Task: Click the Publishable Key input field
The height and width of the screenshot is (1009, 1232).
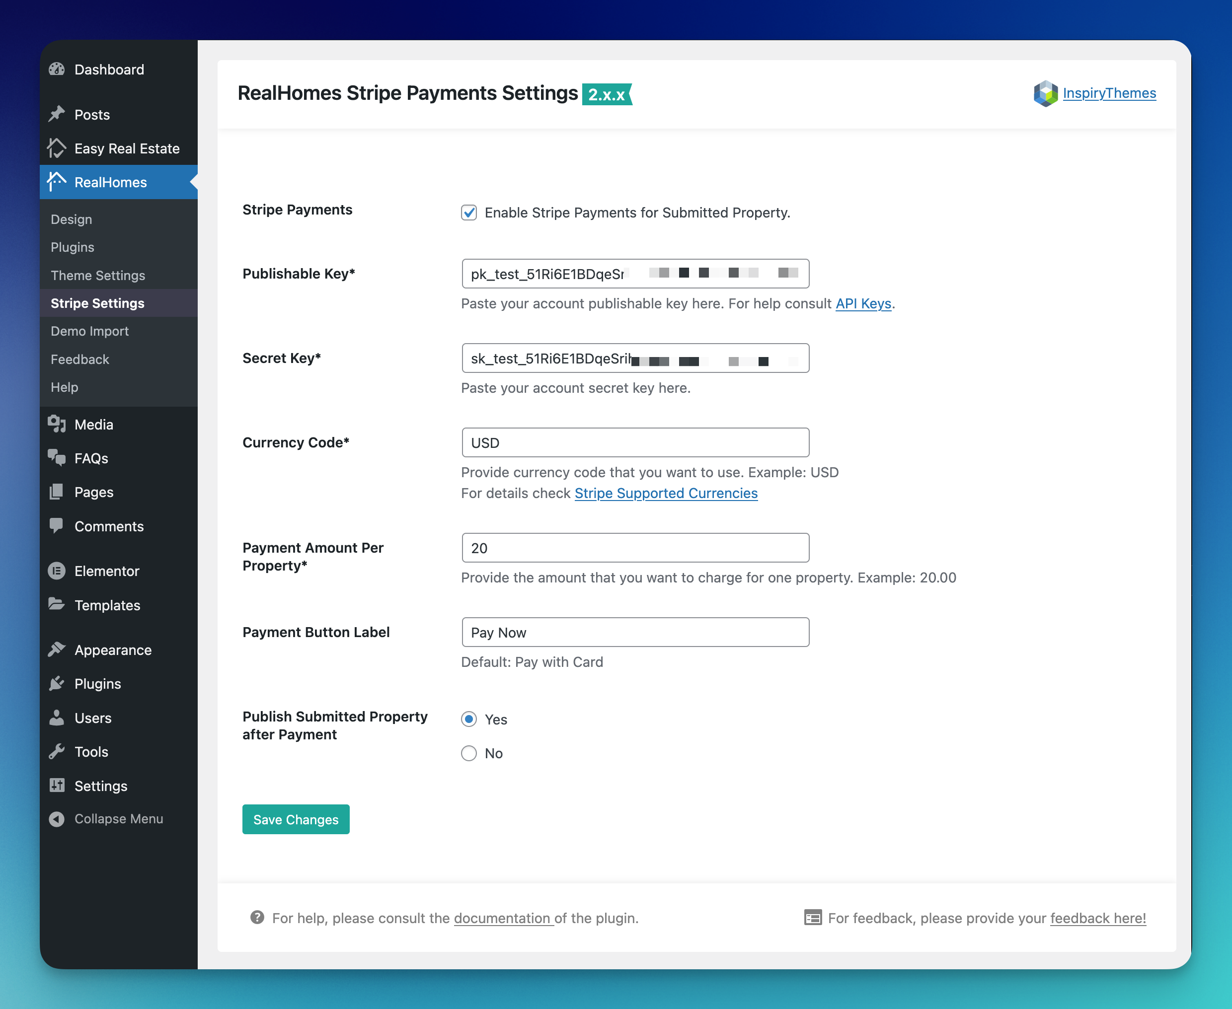Action: [x=635, y=273]
